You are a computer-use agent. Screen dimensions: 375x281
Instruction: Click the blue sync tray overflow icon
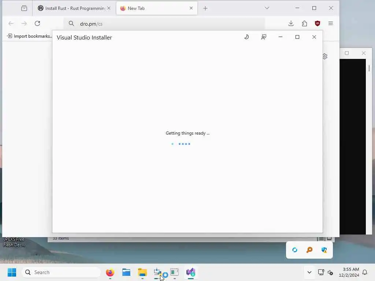[295, 250]
